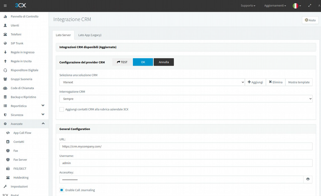Enable Aggiungi contatti CRM alla rubrica checkbox
Viewport: 321px width, 196px height.
62,109
